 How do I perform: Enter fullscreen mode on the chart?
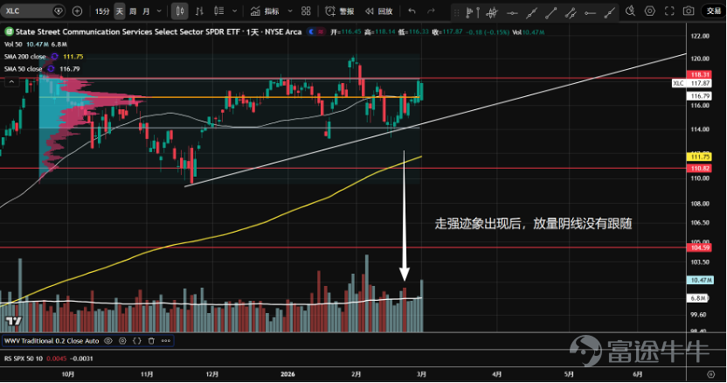point(669,10)
